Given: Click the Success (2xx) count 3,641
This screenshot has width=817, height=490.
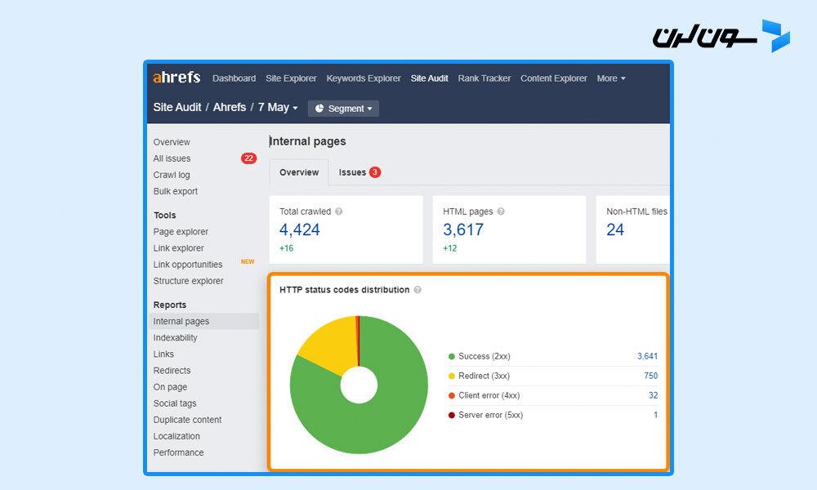Looking at the screenshot, I should point(648,356).
